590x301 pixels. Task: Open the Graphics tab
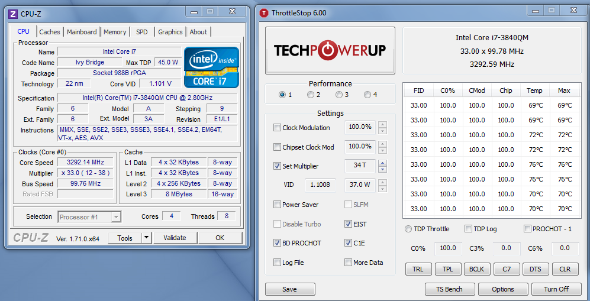point(170,32)
